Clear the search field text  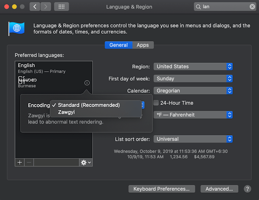tap(252, 6)
